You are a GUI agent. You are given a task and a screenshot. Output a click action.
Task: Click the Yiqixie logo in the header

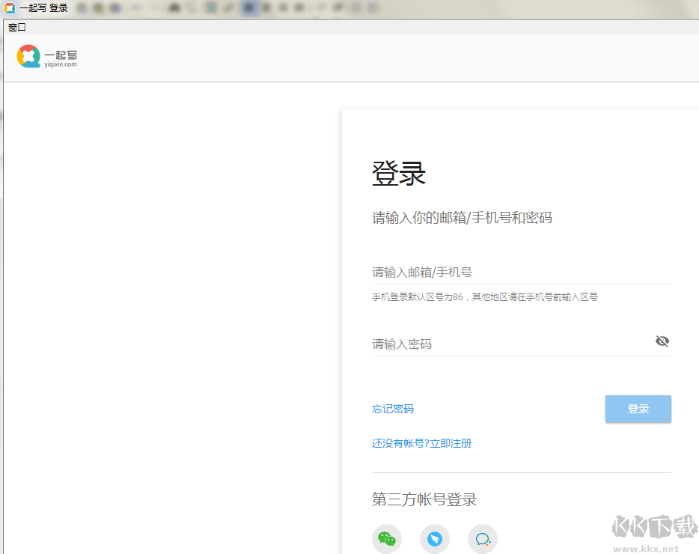coord(28,56)
